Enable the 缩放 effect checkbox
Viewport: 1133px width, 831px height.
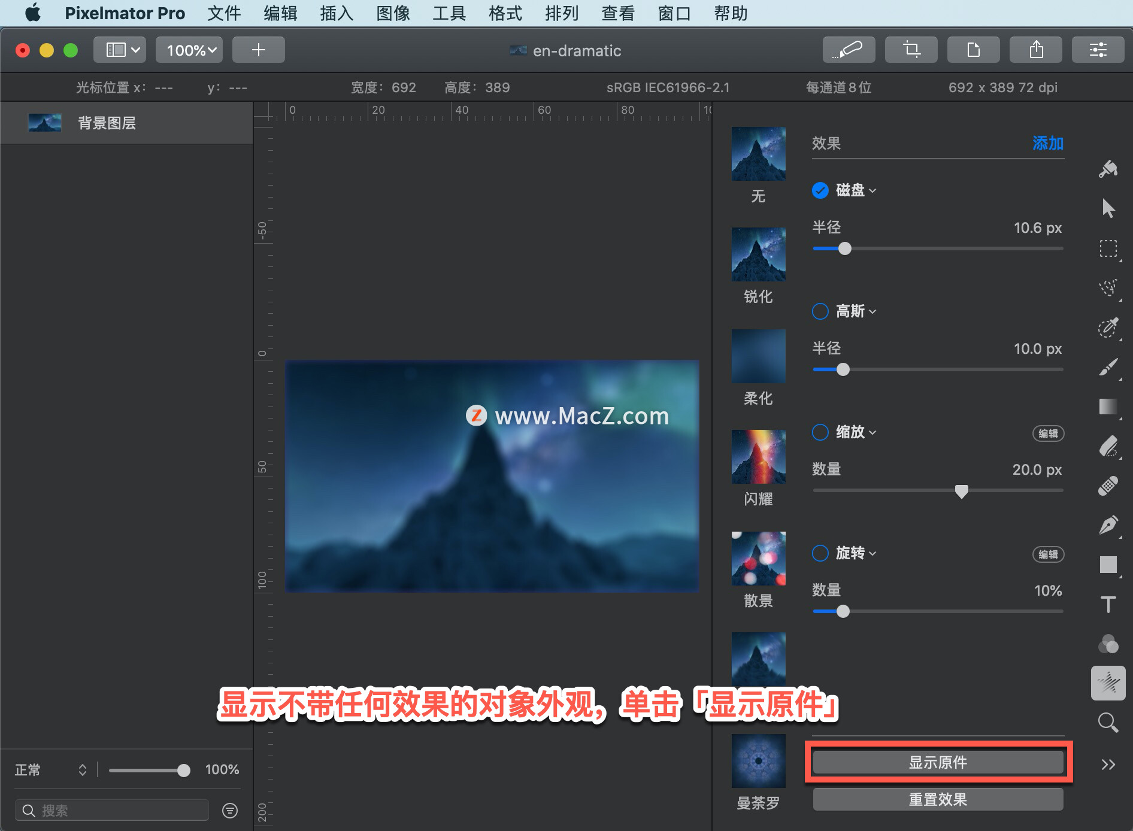[820, 432]
